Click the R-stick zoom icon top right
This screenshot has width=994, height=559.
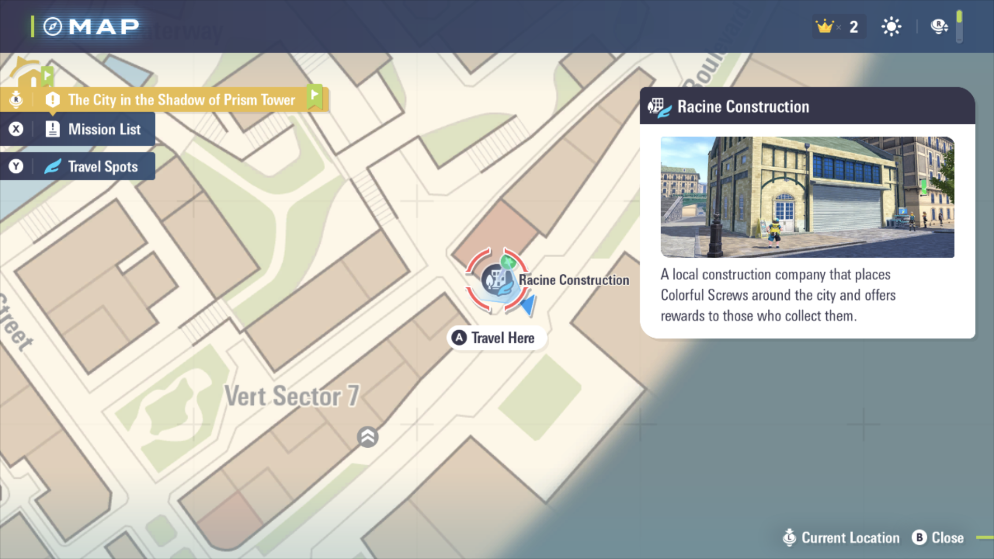[939, 26]
